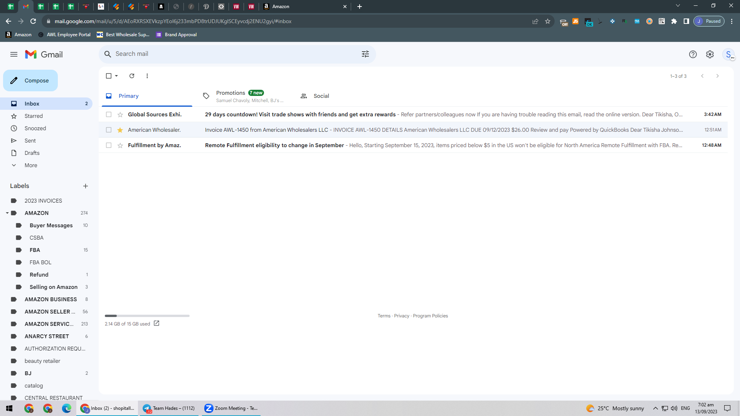Open the Remote Fulfillment eligibility email
The image size is (740, 416).
click(413, 145)
